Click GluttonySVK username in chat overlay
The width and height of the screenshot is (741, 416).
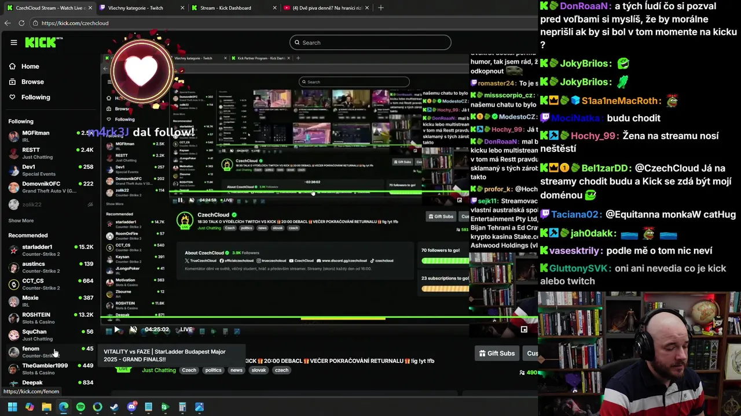[579, 269]
